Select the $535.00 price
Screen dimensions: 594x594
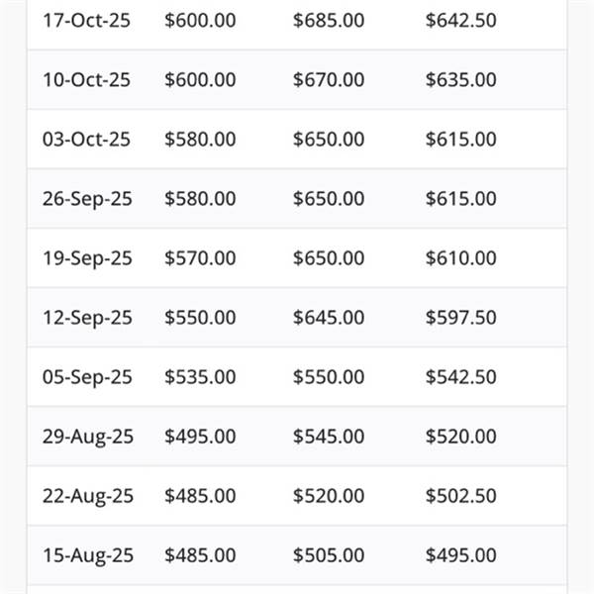tap(200, 376)
